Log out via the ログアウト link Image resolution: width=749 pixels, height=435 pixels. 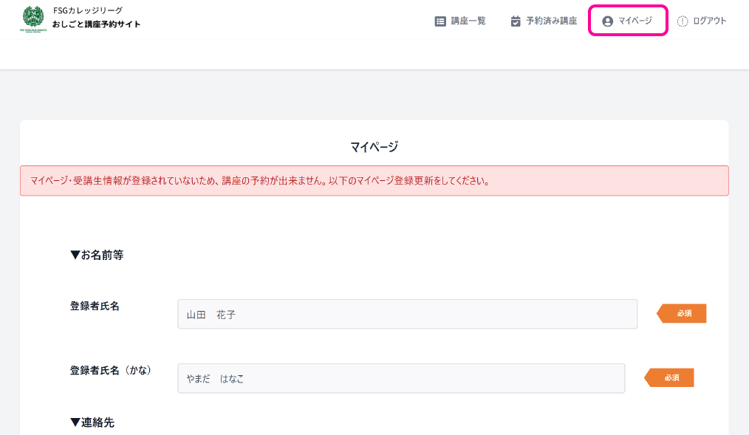pyautogui.click(x=709, y=21)
